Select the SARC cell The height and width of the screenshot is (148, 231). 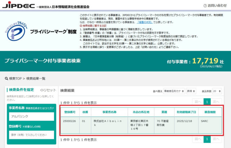pos(210,125)
